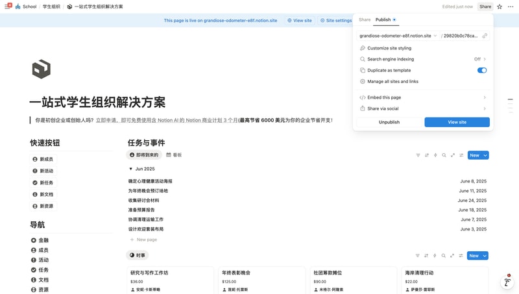Click the 新任务 quick button
Viewport: 519px width, 294px height.
pyautogui.click(x=43, y=183)
